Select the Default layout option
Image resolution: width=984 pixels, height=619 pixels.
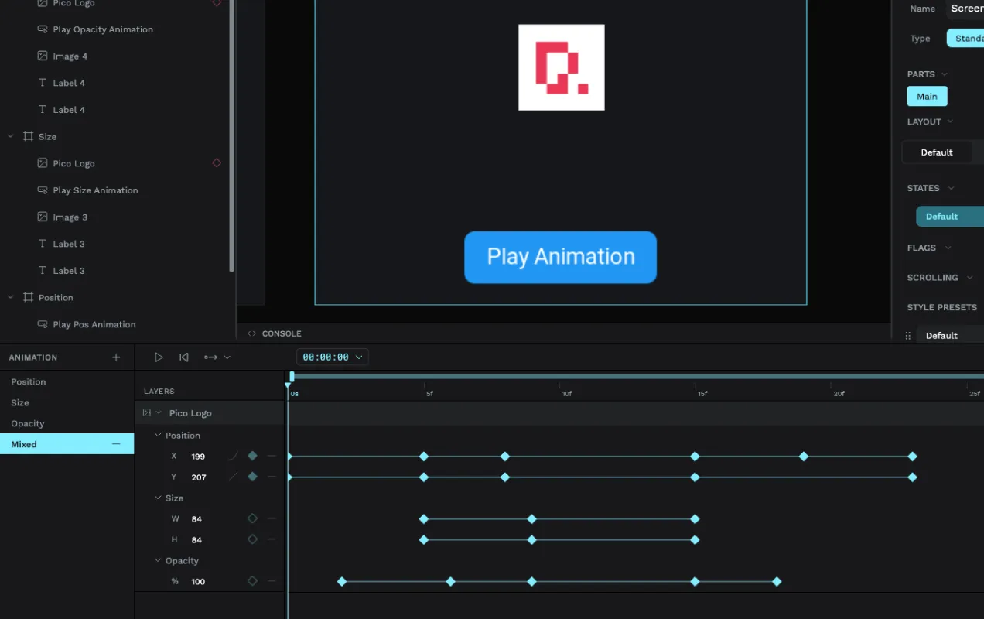[x=937, y=152]
